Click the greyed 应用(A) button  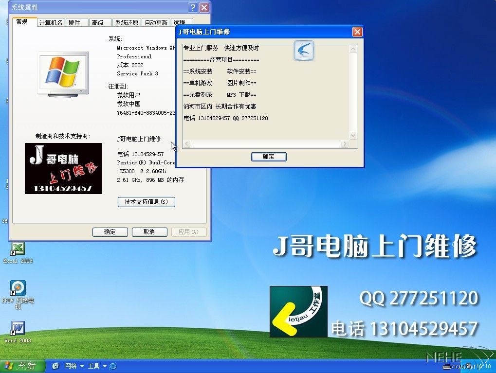[188, 232]
